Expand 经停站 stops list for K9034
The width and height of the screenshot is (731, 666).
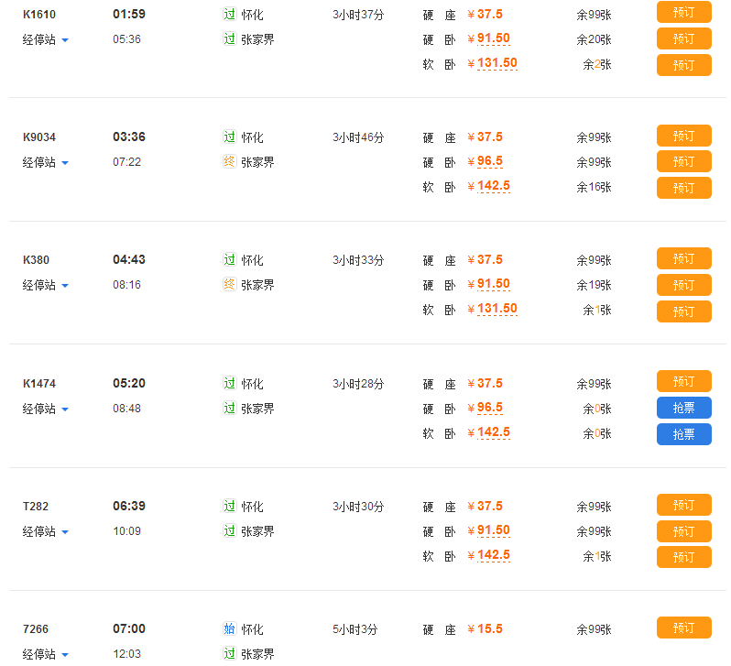[46, 162]
